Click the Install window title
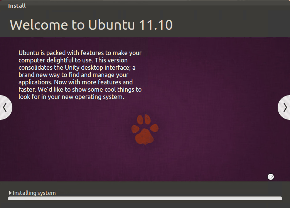Image resolution: width=290 pixels, height=208 pixels. (17, 6)
